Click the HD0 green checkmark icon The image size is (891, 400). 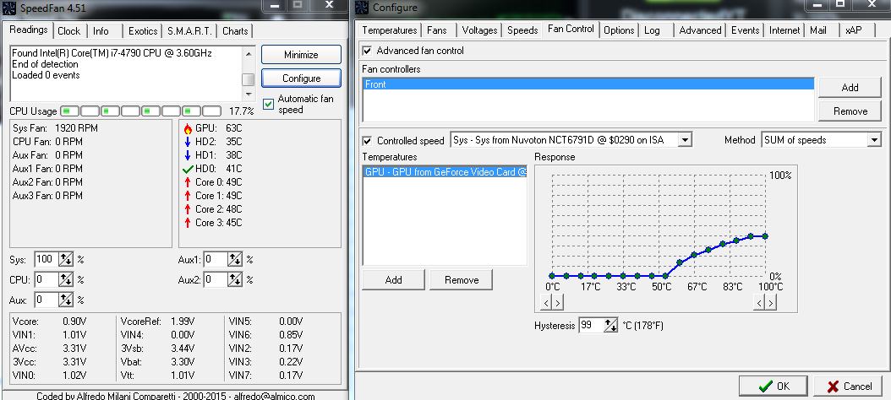click(x=188, y=169)
